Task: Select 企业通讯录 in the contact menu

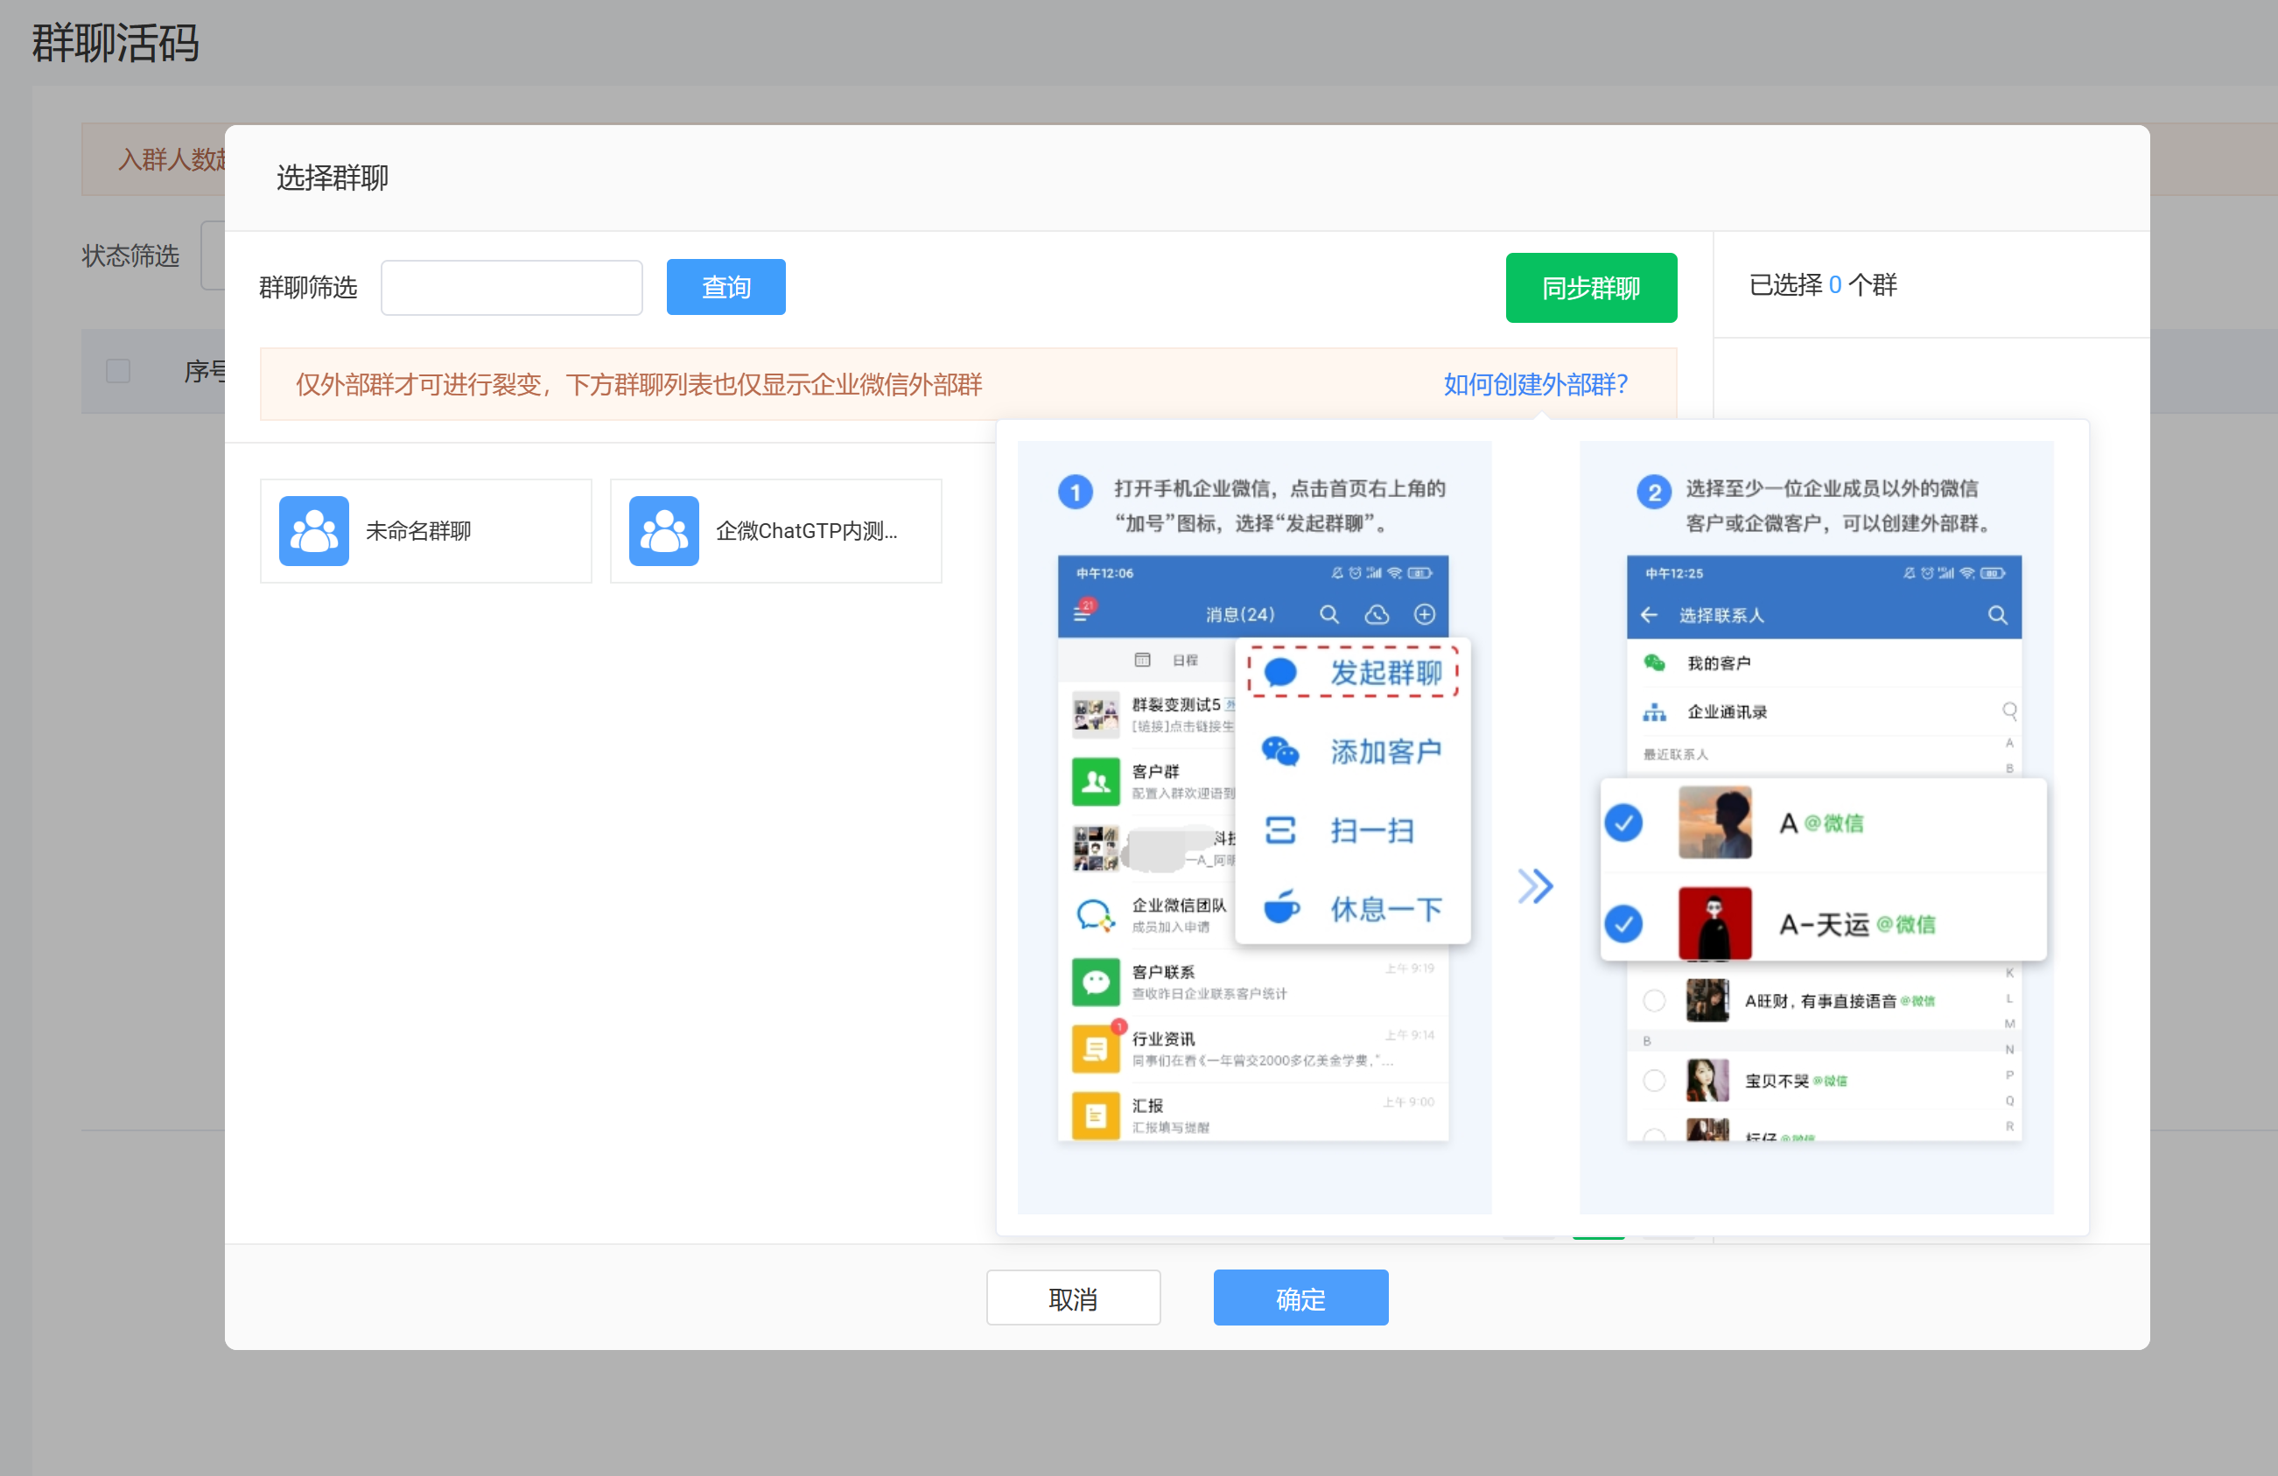Action: point(1728,711)
